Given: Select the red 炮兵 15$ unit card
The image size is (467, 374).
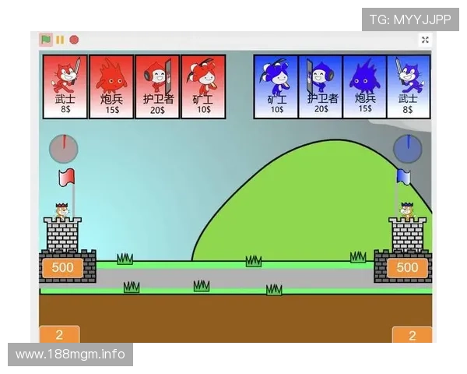Looking at the screenshot, I should pyautogui.click(x=111, y=86).
